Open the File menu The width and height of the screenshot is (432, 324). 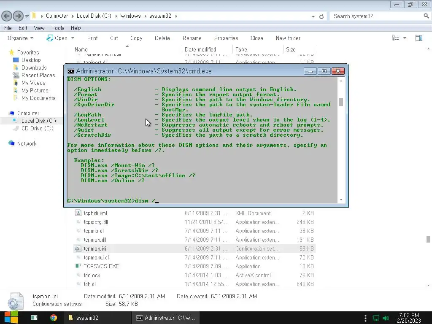point(8,28)
